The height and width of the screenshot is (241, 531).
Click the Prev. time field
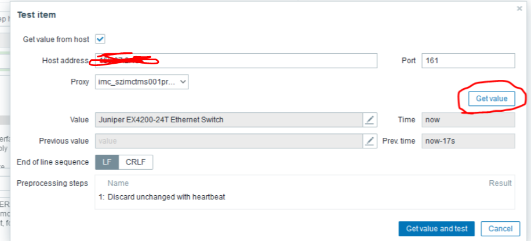(468, 141)
